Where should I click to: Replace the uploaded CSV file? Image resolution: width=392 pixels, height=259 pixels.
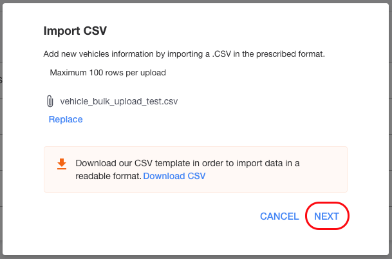tap(66, 119)
